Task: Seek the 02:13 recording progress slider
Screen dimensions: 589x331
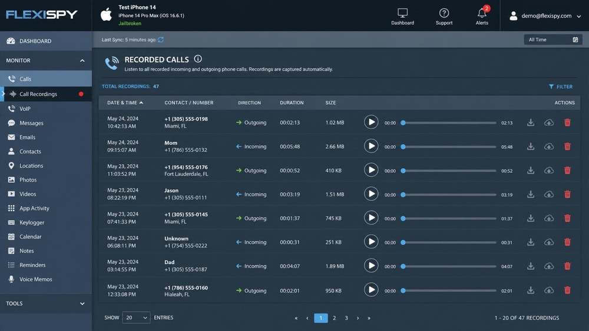Action: [449, 122]
